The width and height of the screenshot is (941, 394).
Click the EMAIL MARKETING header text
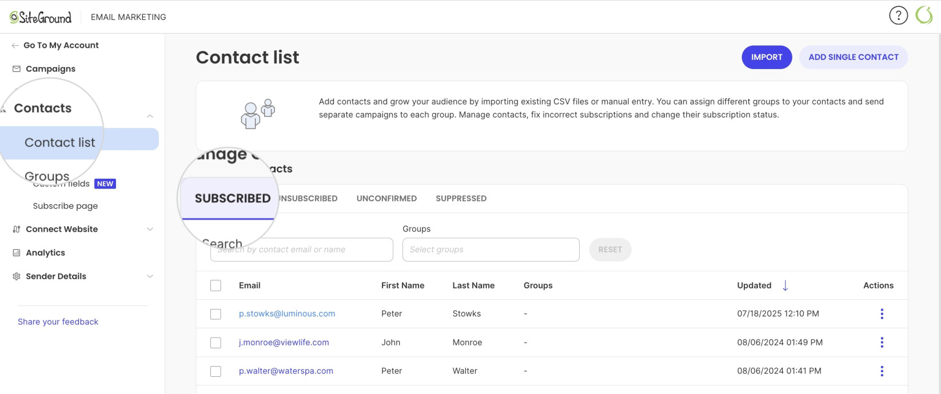129,17
